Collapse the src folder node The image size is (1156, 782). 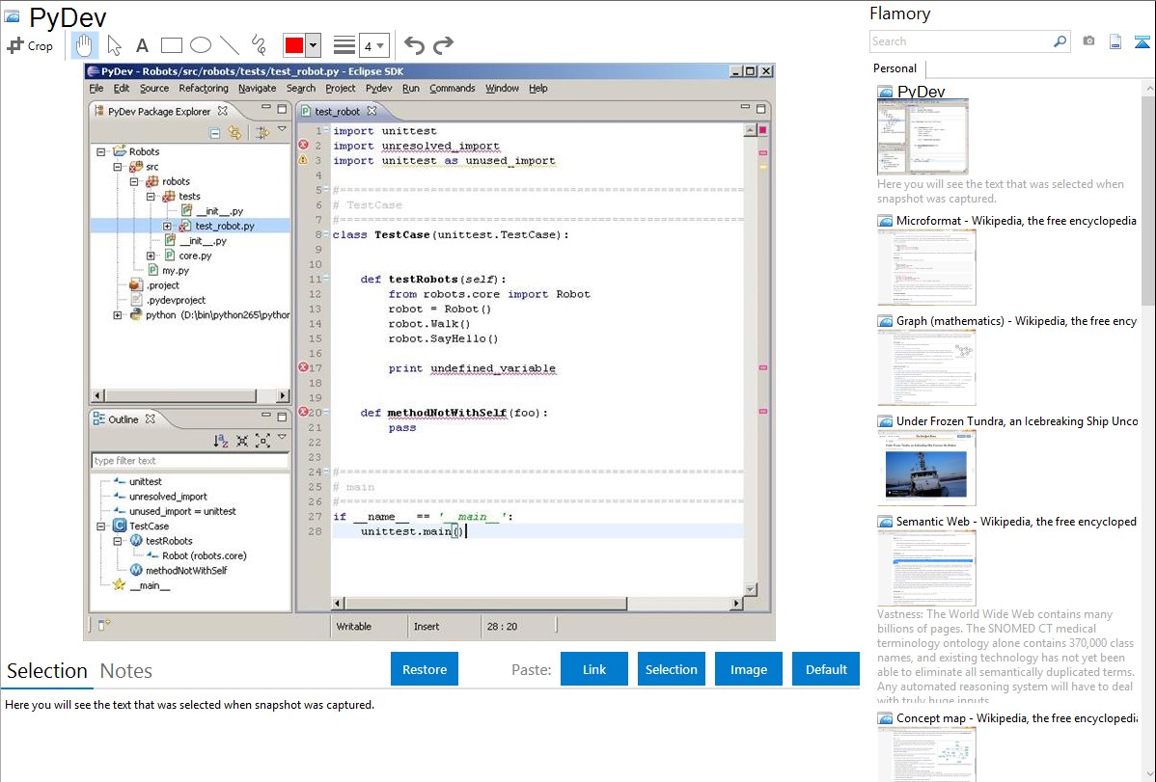(117, 167)
